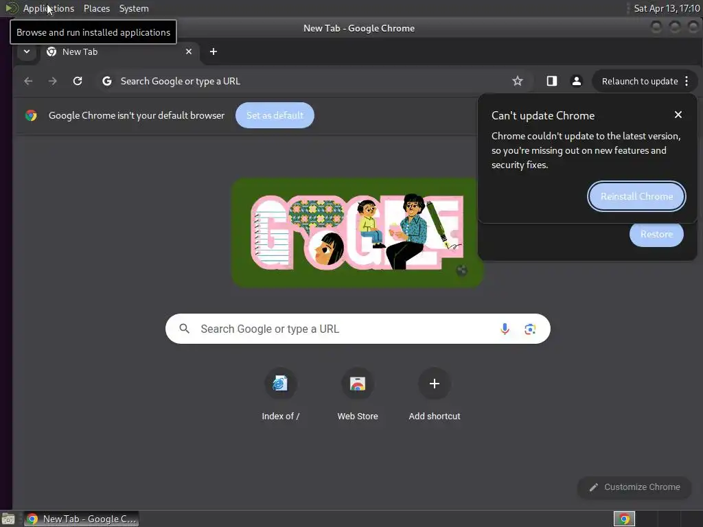703x527 pixels.
Task: Click the Chrome workspace switcher thumbnail
Action: click(x=624, y=519)
